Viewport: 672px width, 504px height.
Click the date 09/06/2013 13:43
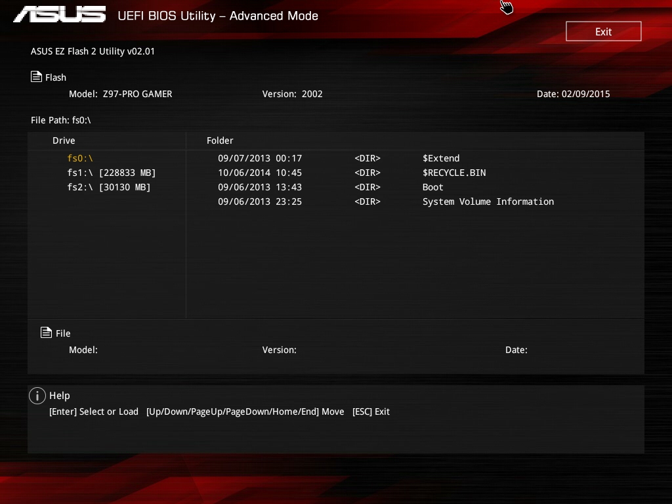pyautogui.click(x=260, y=187)
